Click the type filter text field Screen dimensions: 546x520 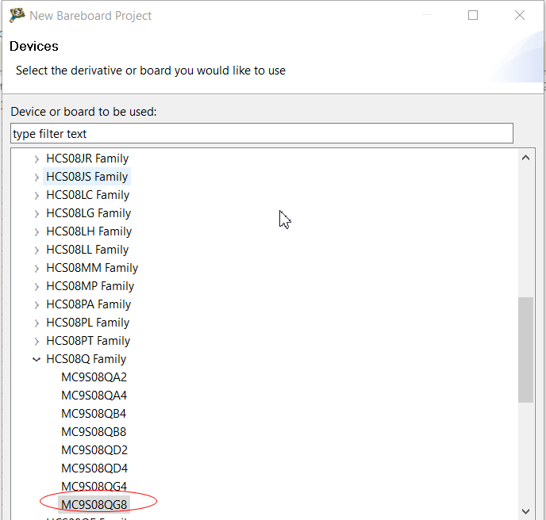[x=262, y=134]
